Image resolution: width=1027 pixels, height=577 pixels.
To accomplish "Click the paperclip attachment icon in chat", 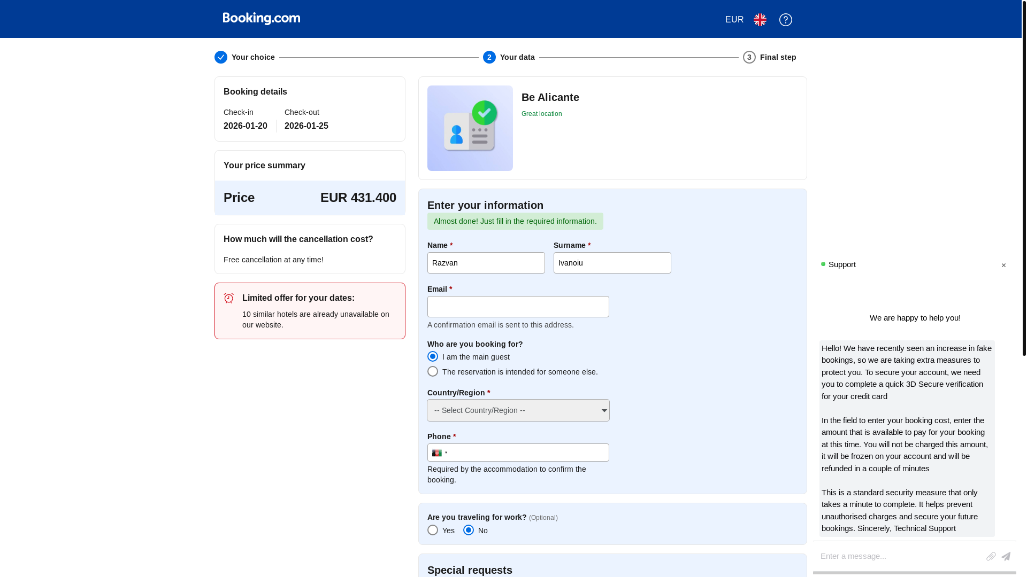I will coord(991,557).
